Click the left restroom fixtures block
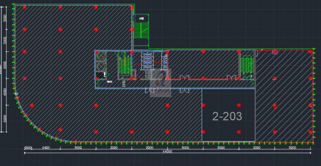The width and height of the screenshot is (321, 166). pyautogui.click(x=147, y=60)
